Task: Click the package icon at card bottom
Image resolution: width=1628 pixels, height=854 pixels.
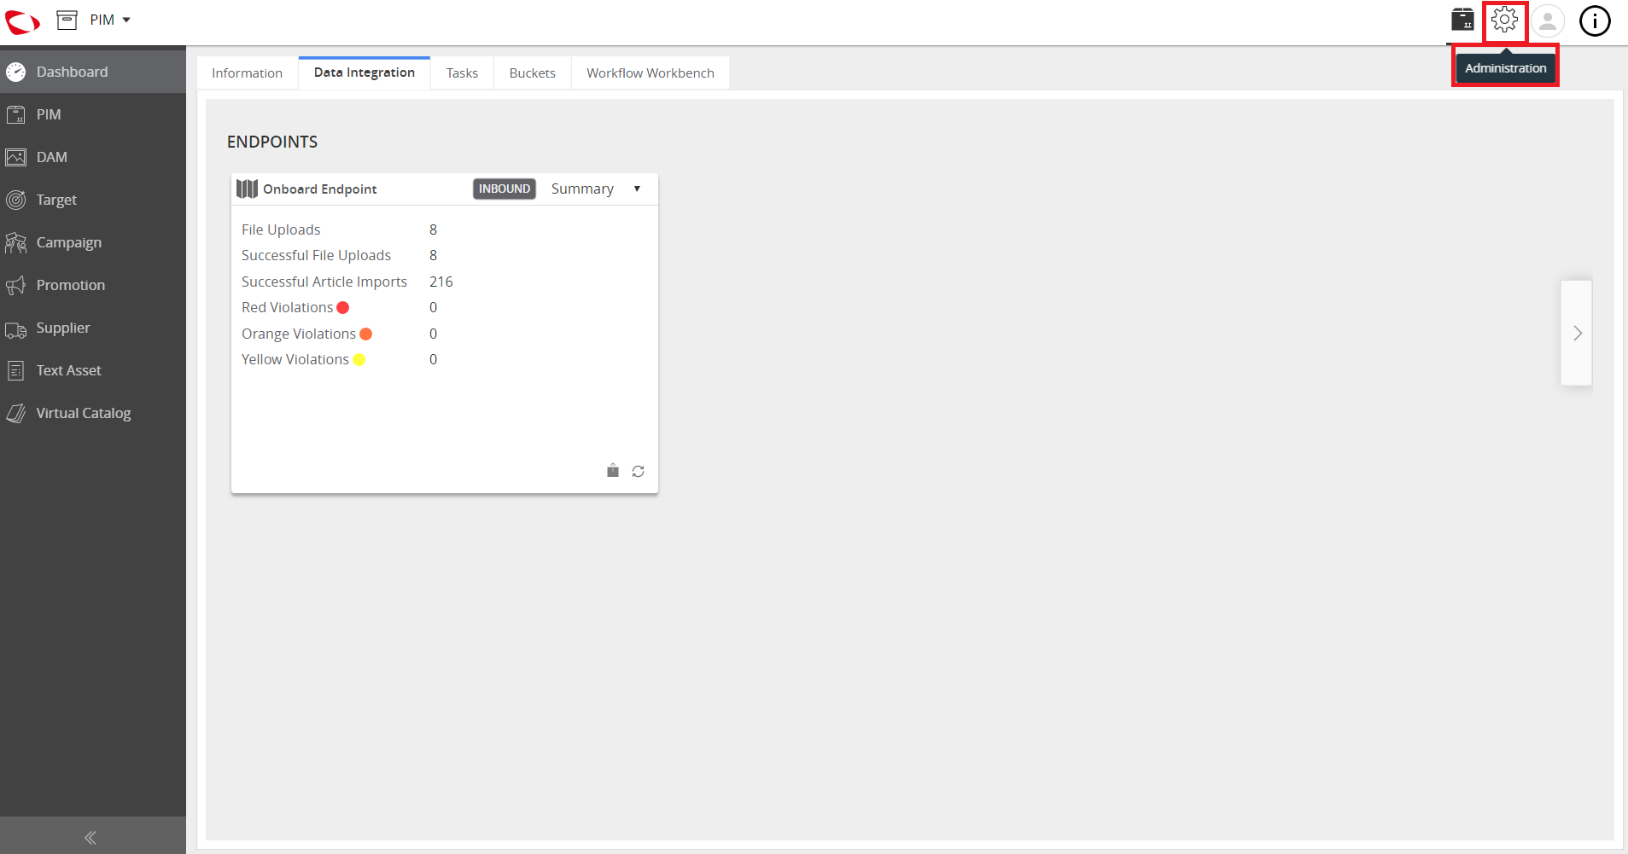Action: [x=613, y=471]
